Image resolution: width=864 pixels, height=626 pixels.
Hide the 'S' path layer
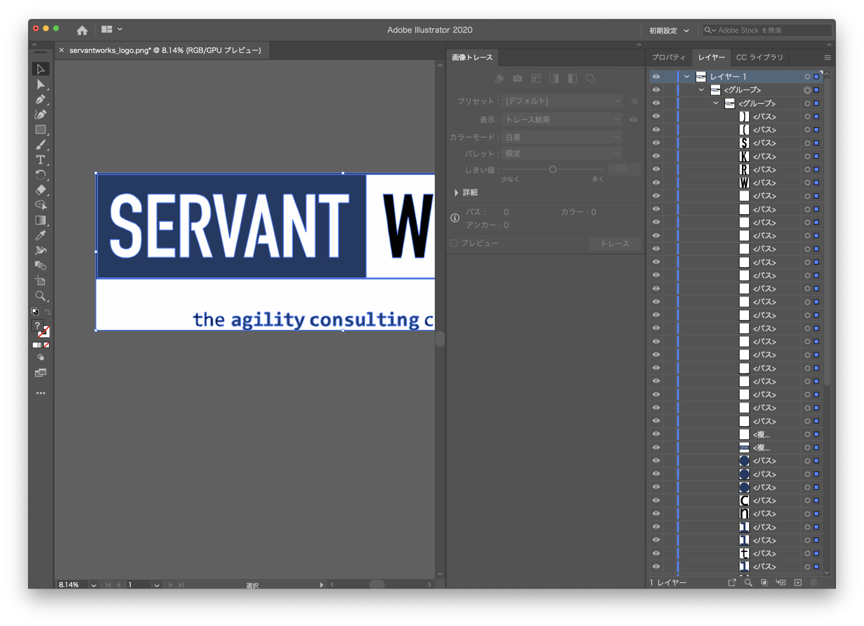coord(656,143)
